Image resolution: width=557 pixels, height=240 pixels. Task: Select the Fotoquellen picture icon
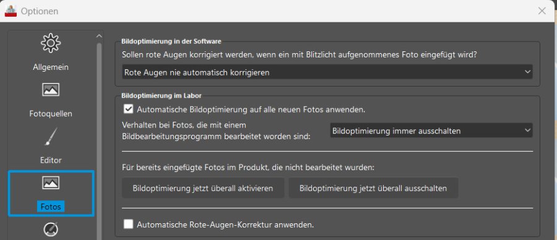tap(51, 90)
